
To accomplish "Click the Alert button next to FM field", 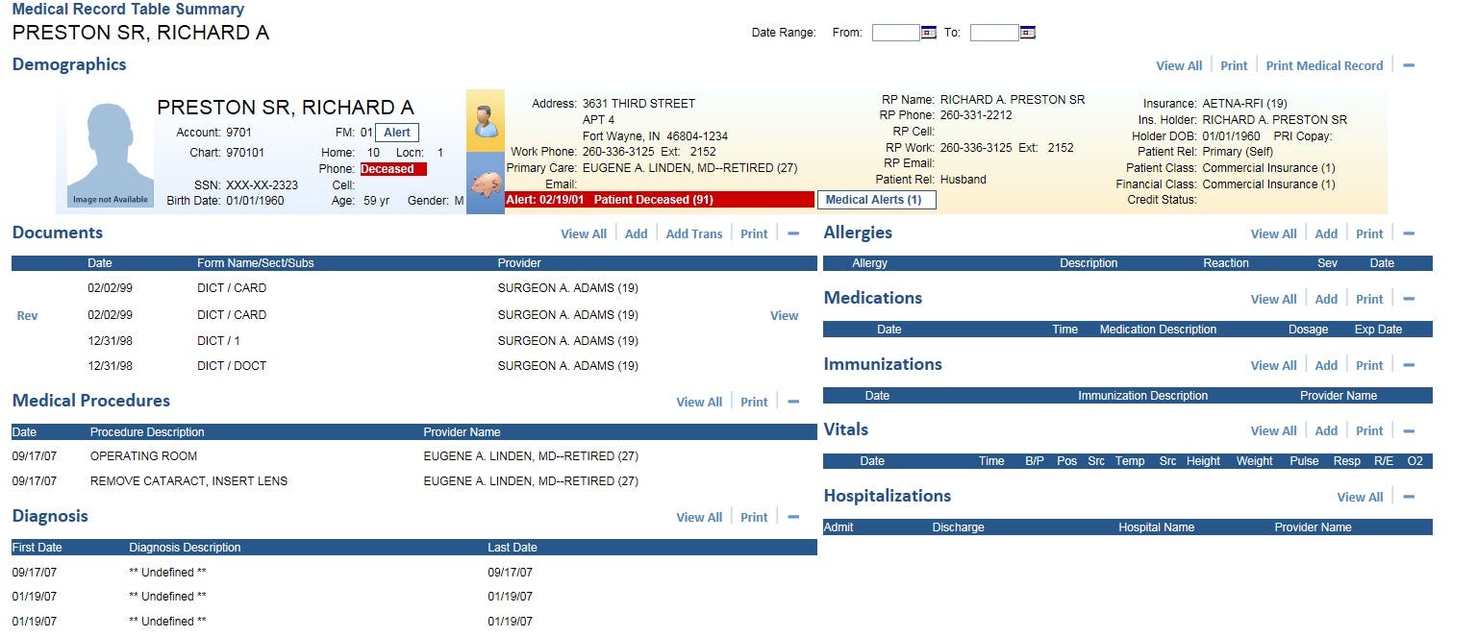I will tap(396, 133).
